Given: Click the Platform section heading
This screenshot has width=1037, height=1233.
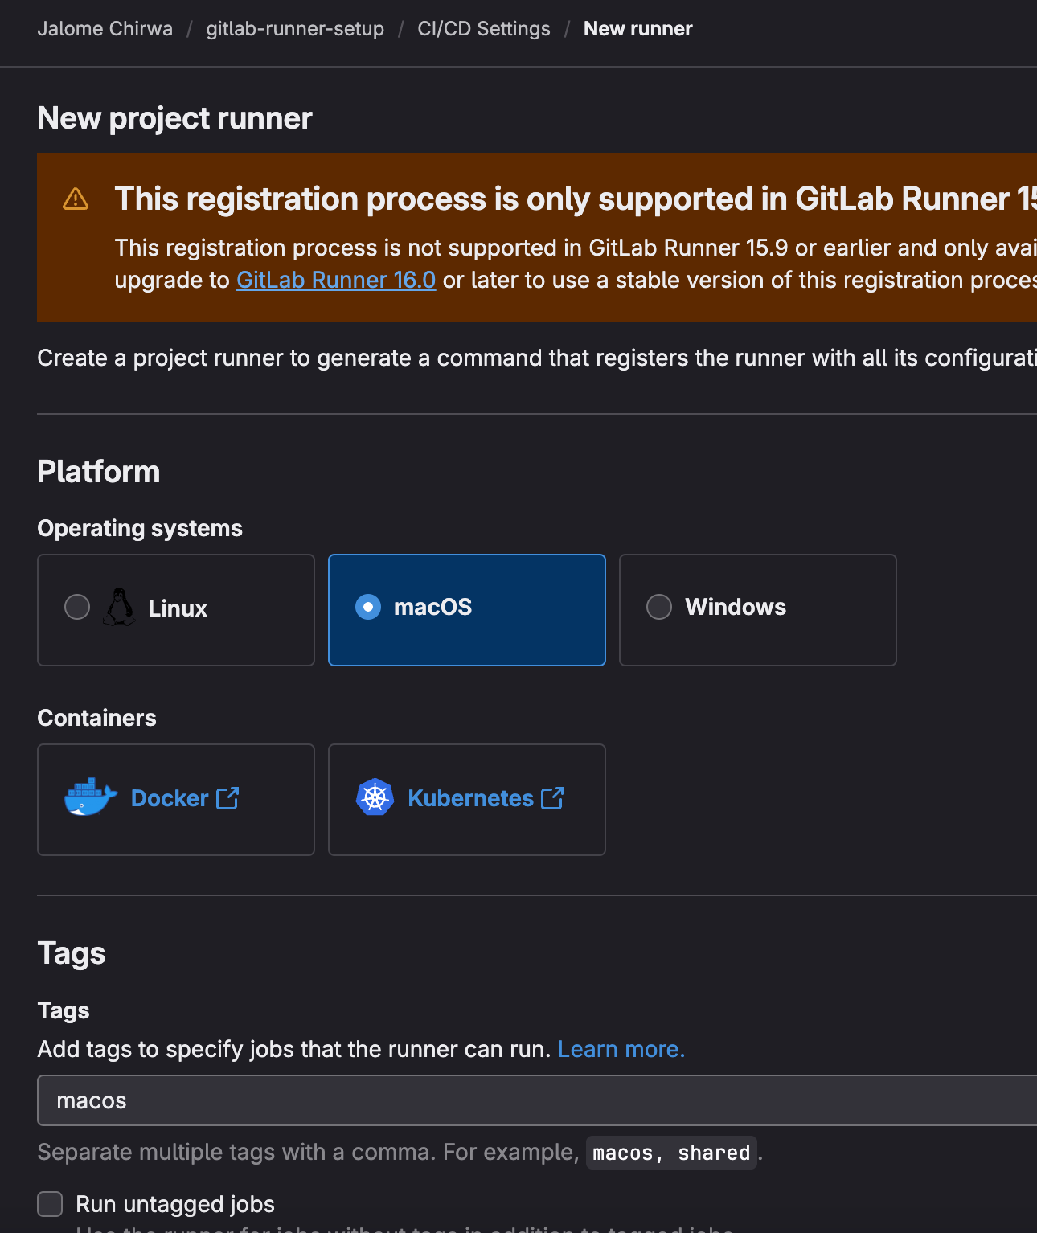Looking at the screenshot, I should 99,472.
